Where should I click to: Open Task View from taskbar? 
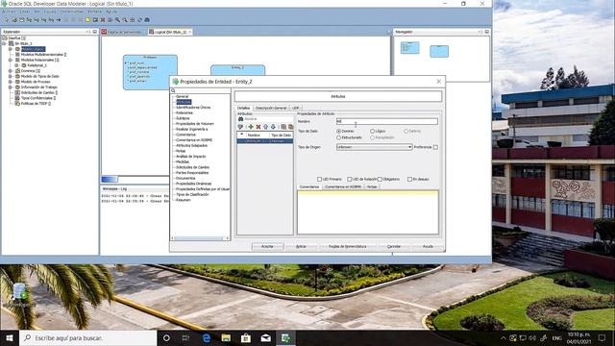coord(185,337)
